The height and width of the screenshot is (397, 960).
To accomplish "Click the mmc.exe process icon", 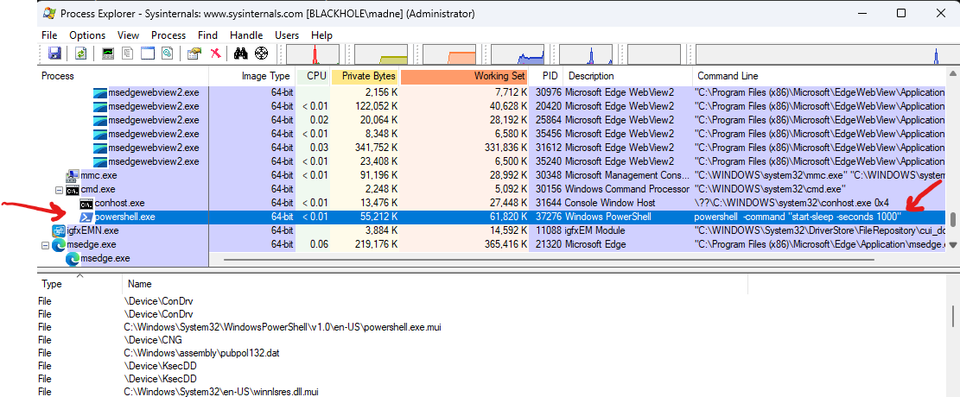I will pyautogui.click(x=73, y=175).
